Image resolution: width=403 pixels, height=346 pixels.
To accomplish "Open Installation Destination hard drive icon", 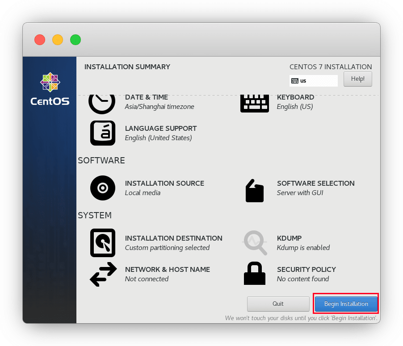I will point(103,243).
